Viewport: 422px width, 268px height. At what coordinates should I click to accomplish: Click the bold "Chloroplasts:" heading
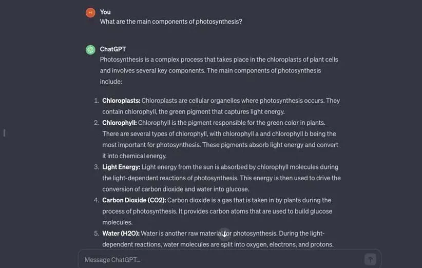(121, 101)
